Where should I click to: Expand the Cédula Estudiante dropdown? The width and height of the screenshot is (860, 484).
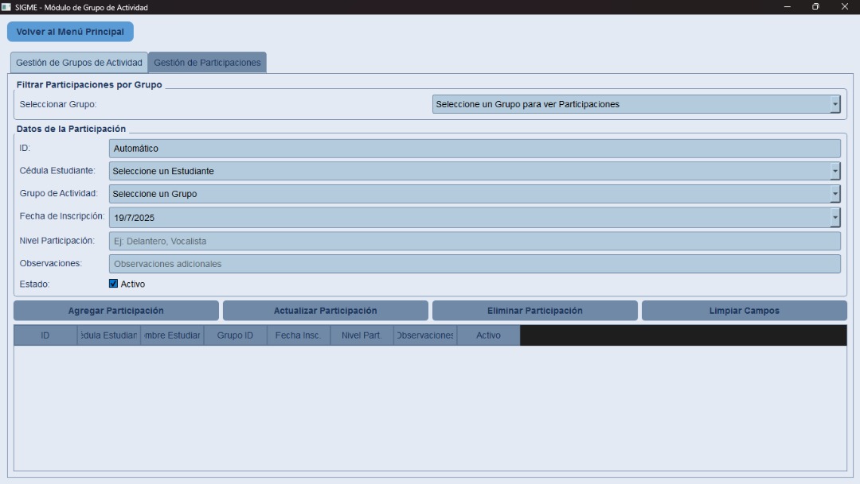pos(835,171)
